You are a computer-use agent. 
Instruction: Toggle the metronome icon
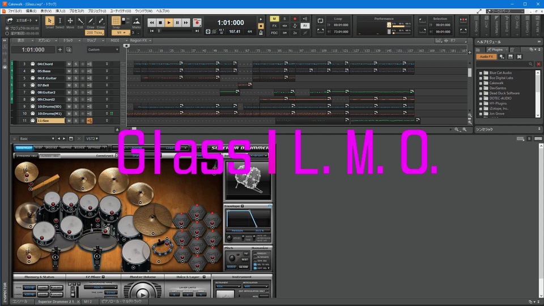[261, 33]
